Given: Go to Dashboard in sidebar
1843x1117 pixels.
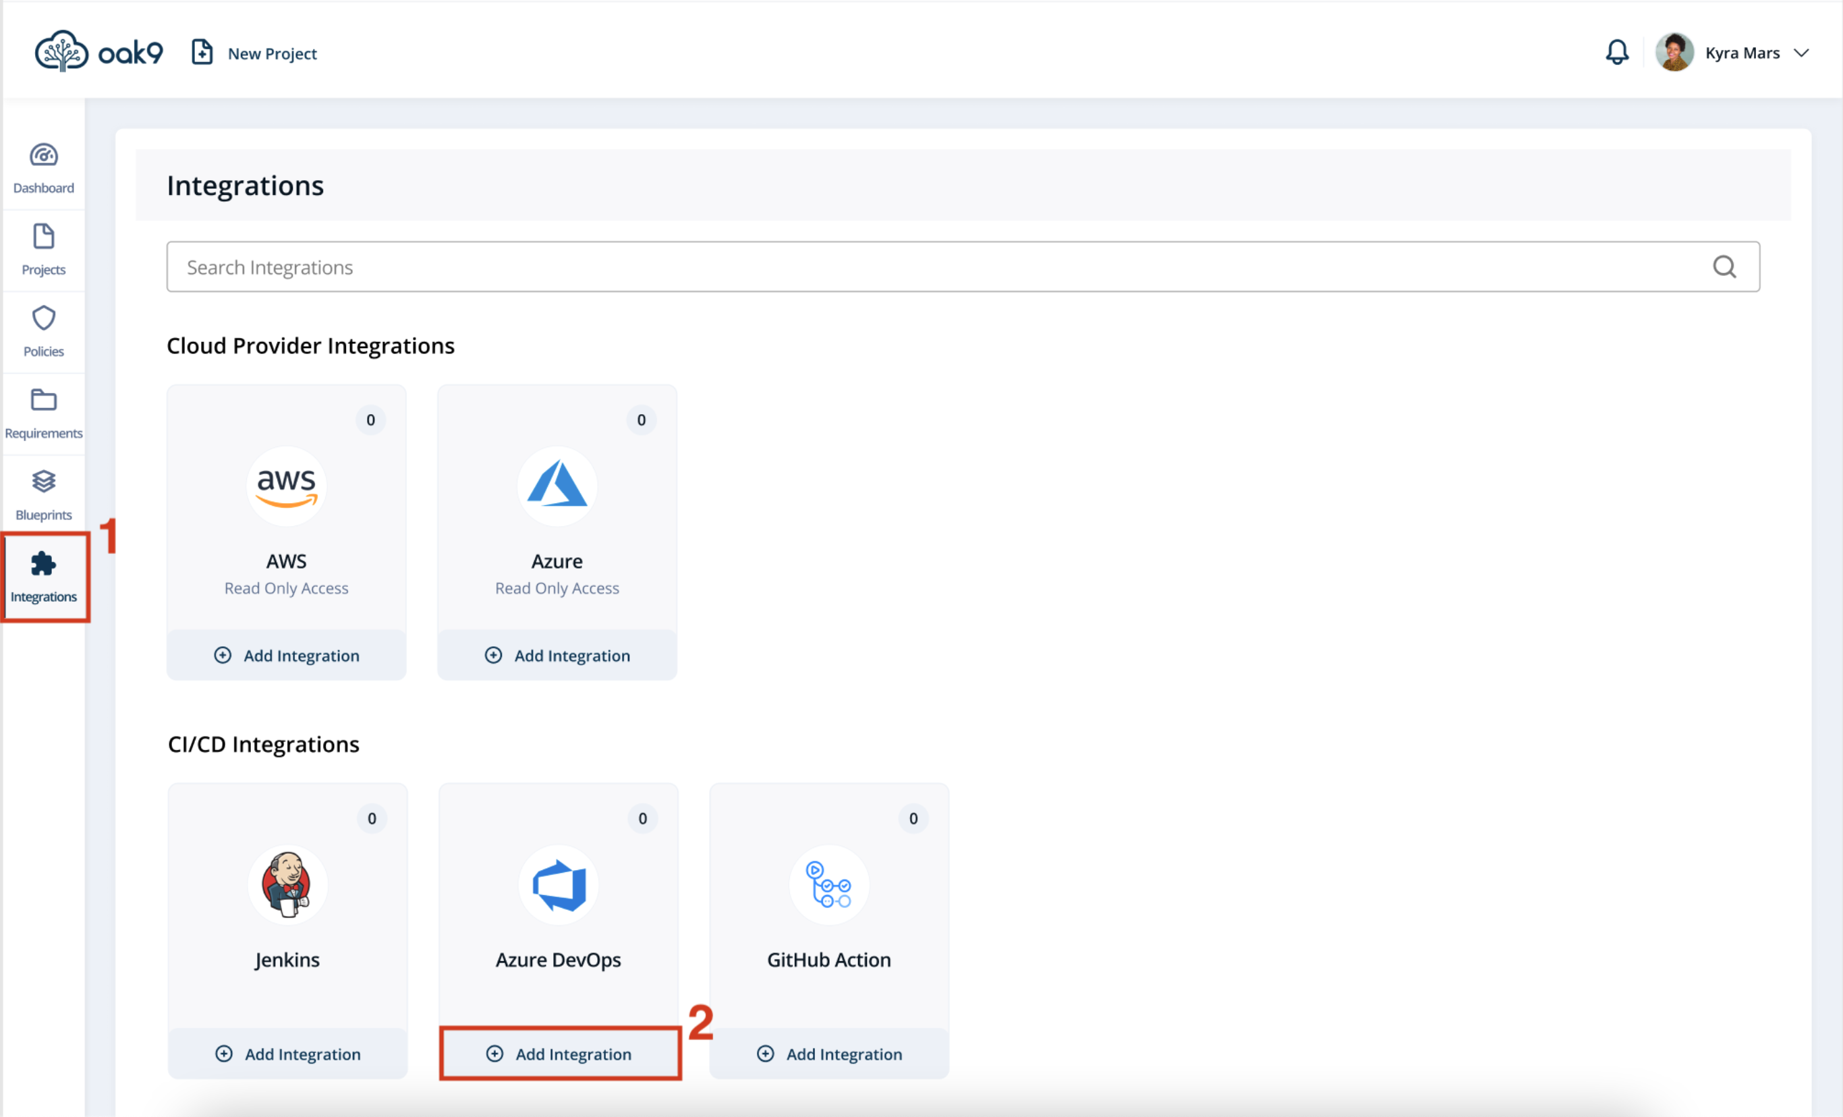Looking at the screenshot, I should tap(43, 169).
